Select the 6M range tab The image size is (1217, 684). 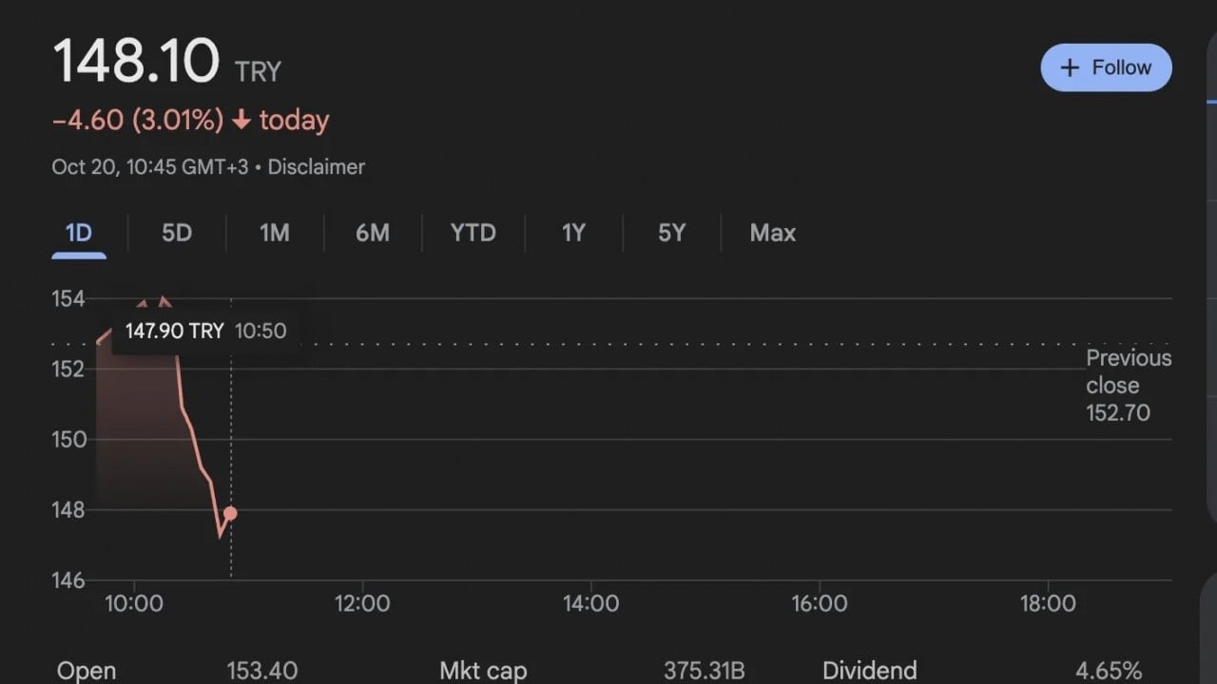(373, 233)
